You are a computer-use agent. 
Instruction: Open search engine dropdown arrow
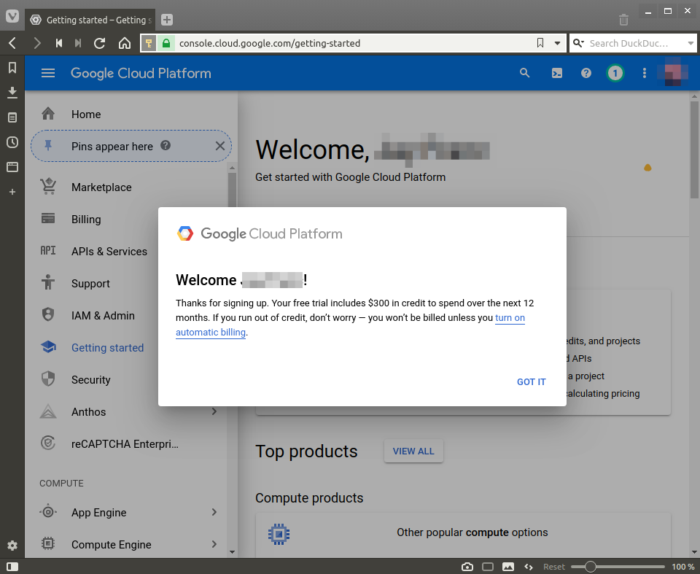click(x=691, y=43)
